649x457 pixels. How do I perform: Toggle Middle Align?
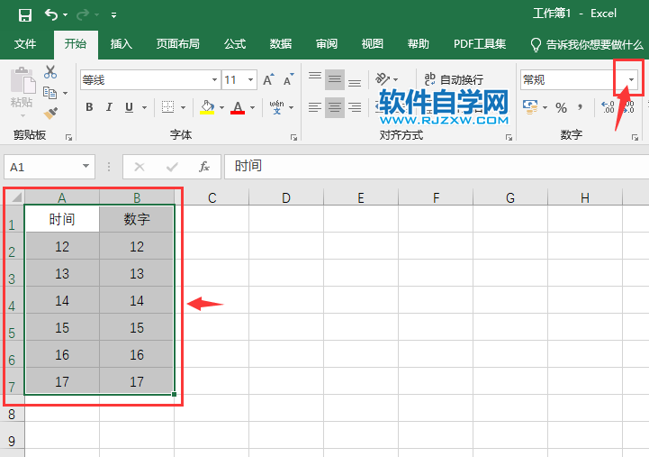pos(335,79)
